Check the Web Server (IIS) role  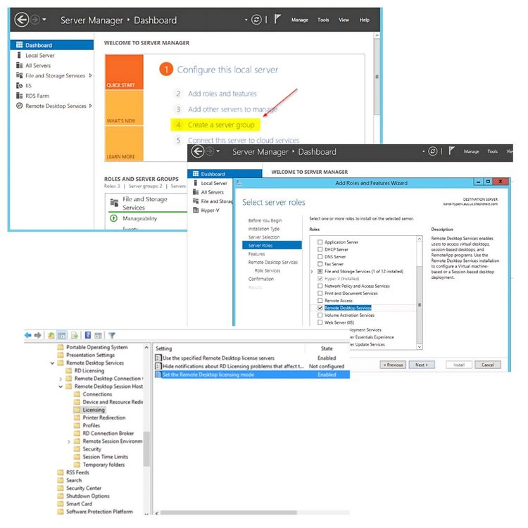point(320,322)
